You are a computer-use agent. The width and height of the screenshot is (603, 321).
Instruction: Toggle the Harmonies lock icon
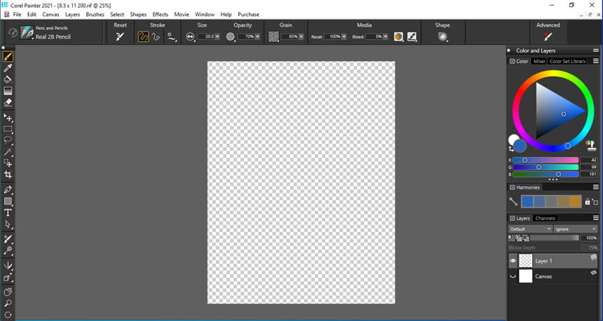(588, 202)
